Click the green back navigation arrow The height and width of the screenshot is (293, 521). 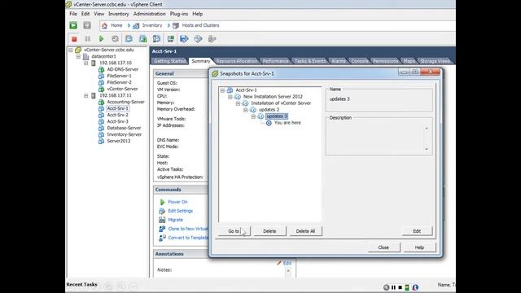tap(73, 25)
